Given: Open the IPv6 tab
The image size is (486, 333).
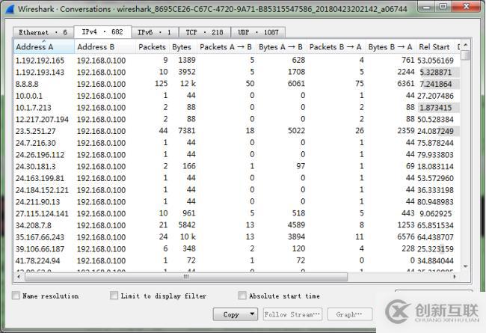Looking at the screenshot, I should click(154, 32).
